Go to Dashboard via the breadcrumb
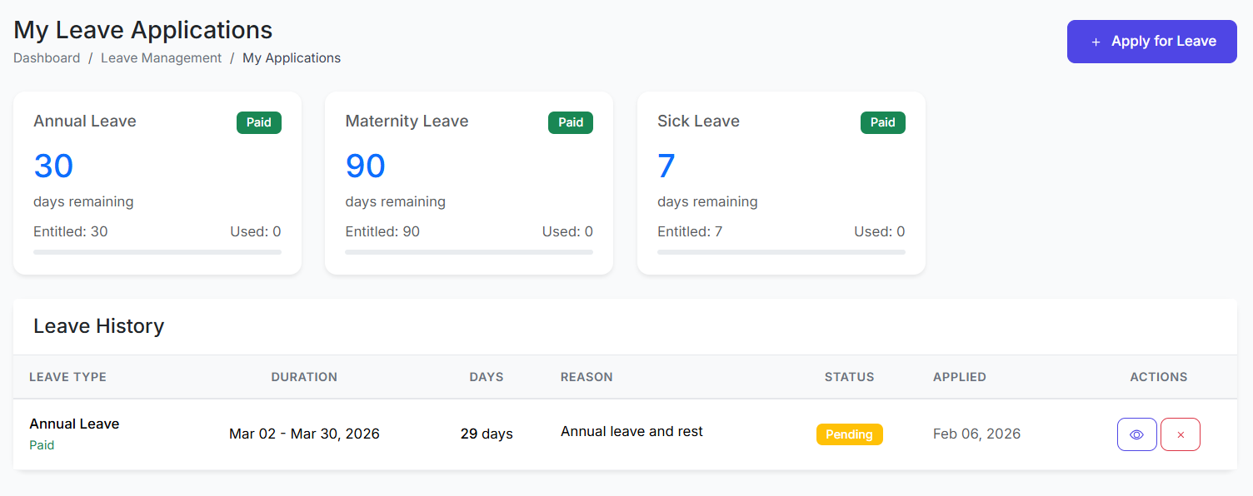This screenshot has height=496, width=1253. pos(47,58)
